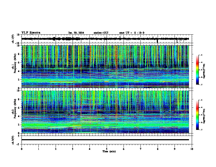Click the "-3" label on ch.1 color scale
This screenshot has width=216, height=167.
tap(201, 55)
